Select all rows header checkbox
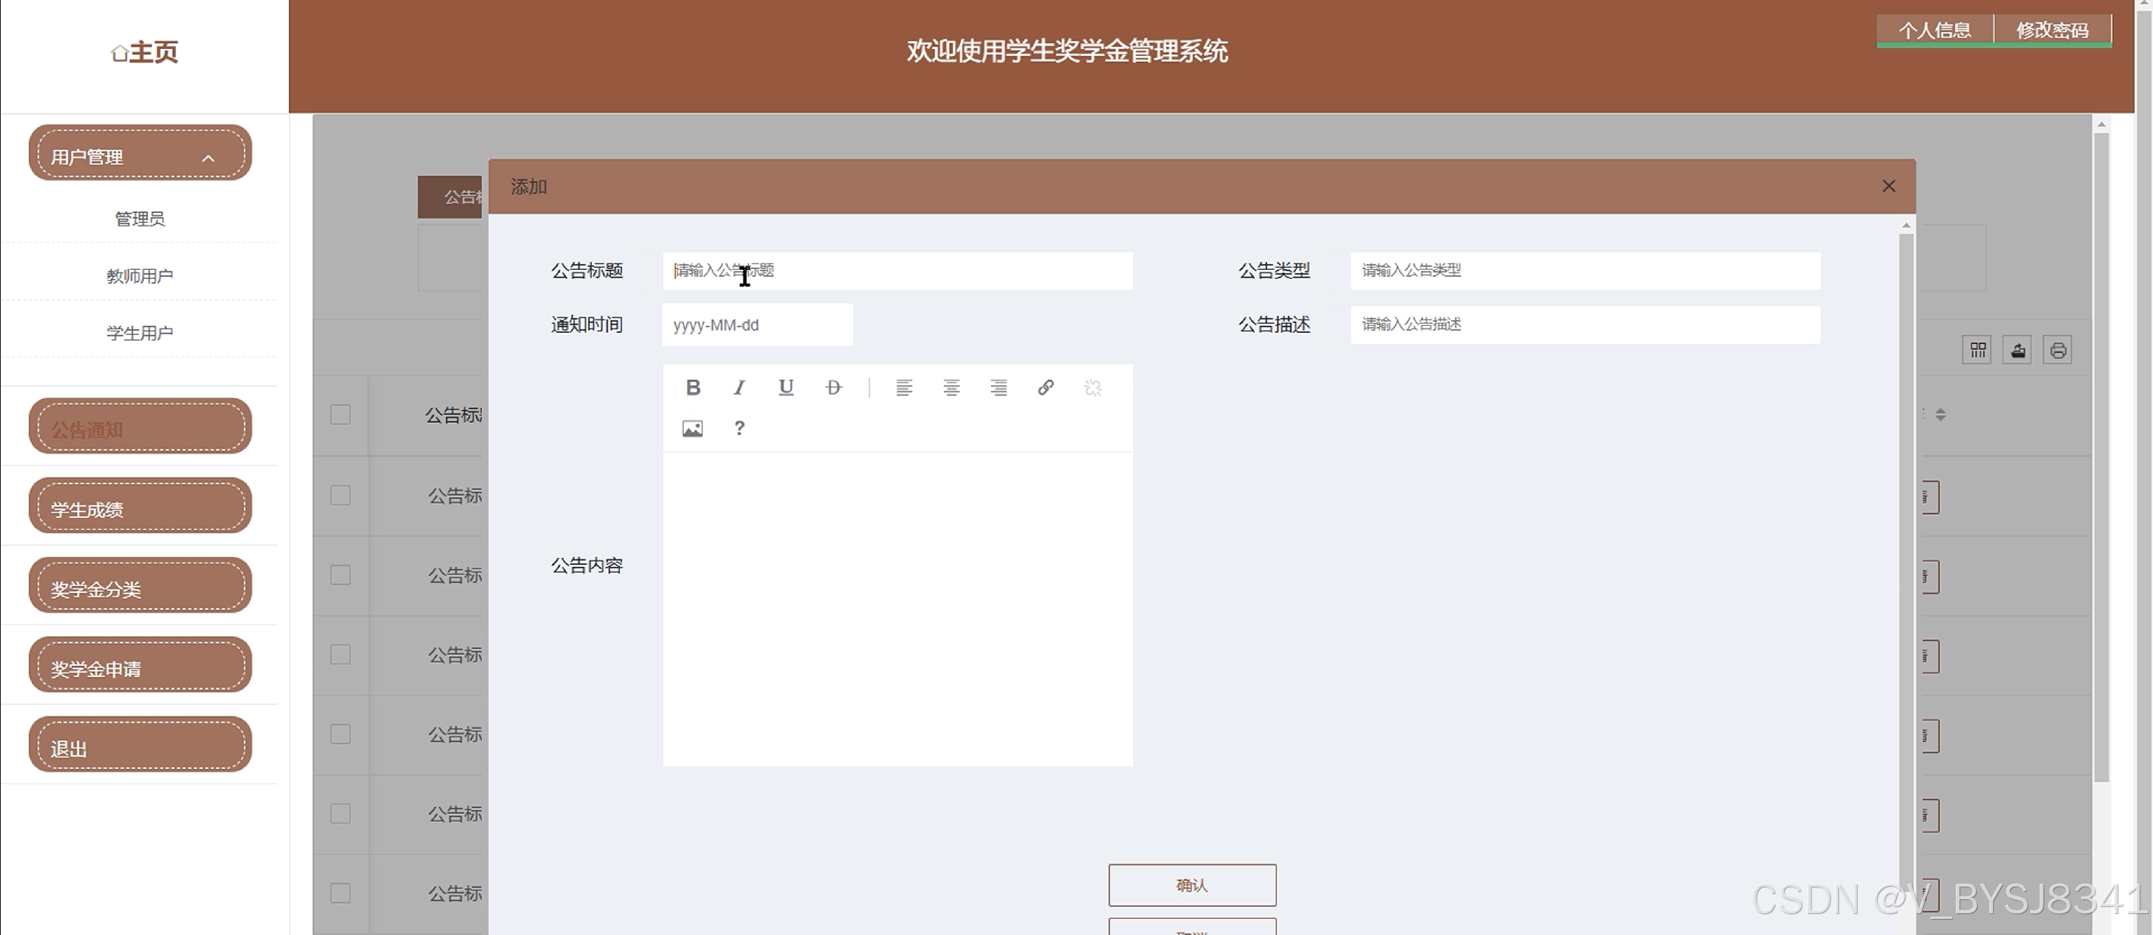 point(340,414)
